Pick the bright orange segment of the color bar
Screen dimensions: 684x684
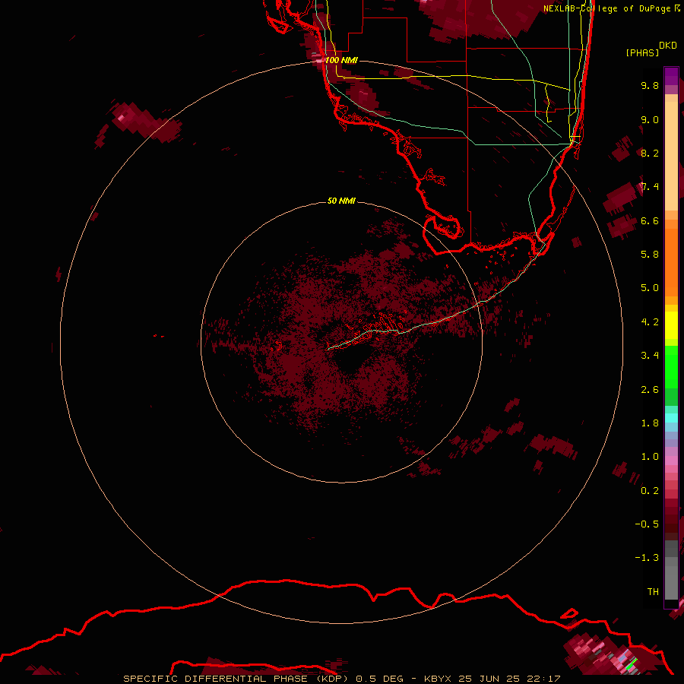tap(671, 261)
